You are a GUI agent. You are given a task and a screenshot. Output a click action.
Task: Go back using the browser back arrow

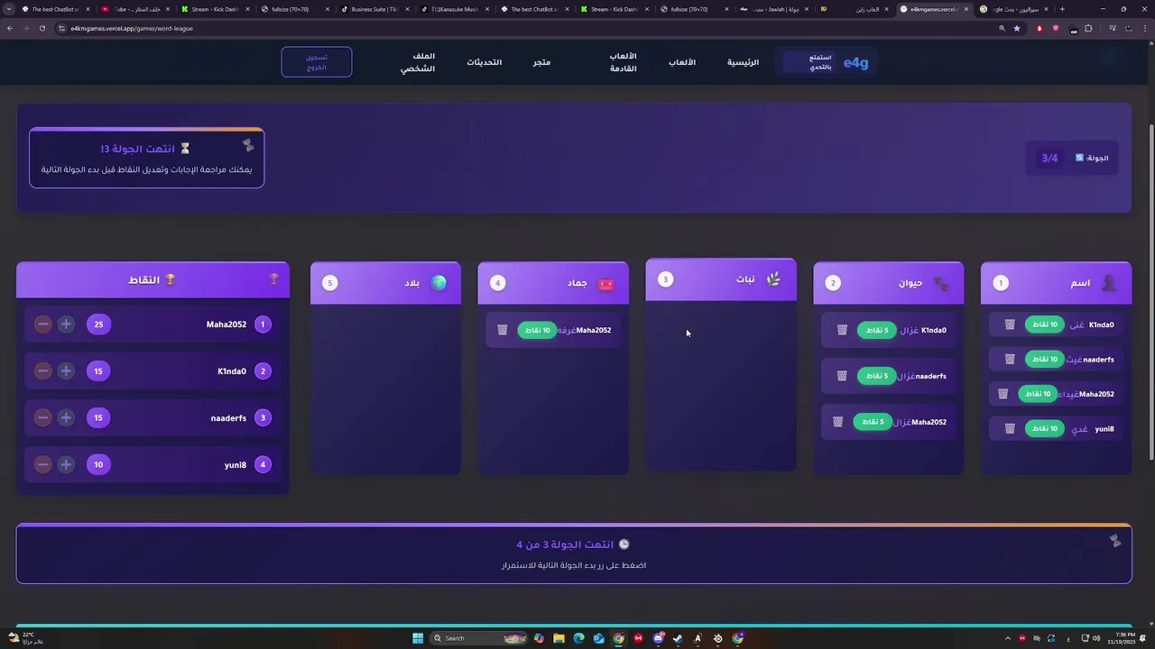10,28
